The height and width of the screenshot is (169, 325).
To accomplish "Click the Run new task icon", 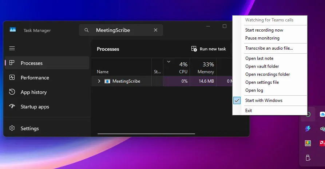I will point(194,49).
